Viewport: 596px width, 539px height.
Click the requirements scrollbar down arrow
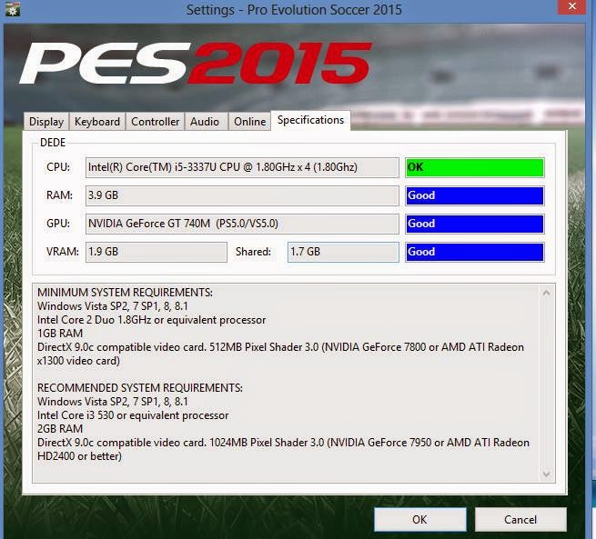point(547,474)
